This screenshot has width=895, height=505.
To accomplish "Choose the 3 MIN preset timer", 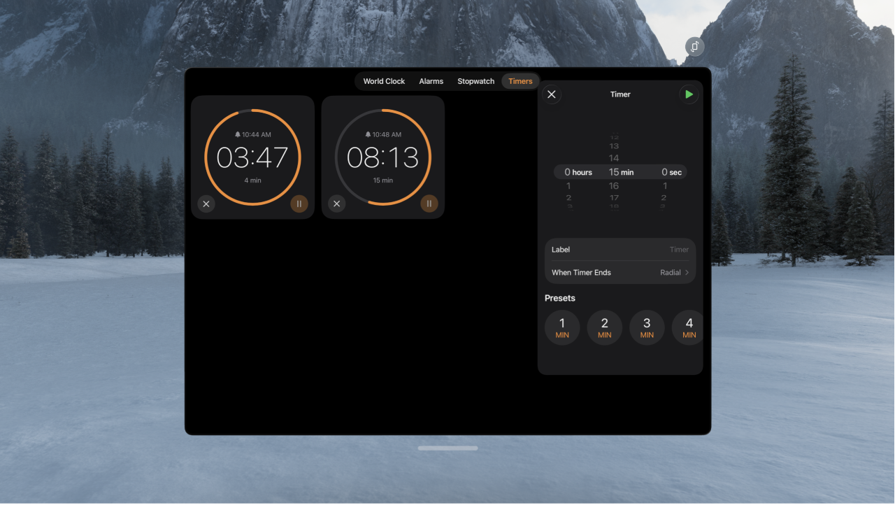I will [x=647, y=327].
